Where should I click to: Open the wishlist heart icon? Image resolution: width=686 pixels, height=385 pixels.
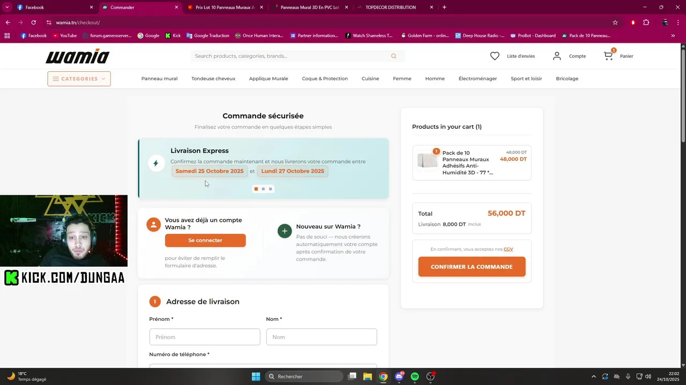point(495,56)
